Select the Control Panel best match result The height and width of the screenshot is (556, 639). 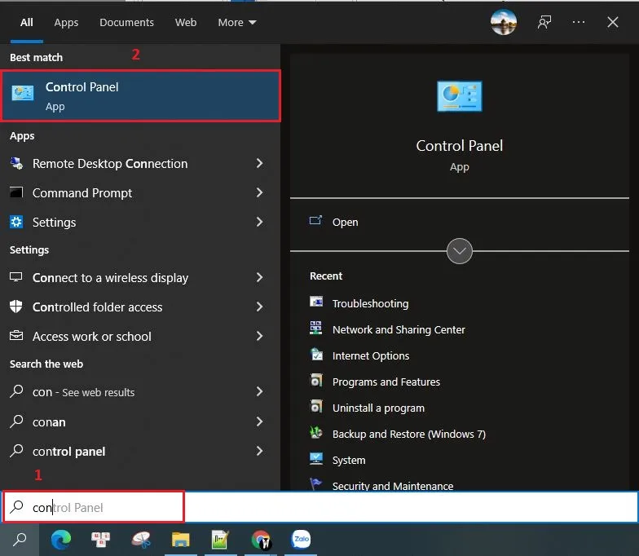coord(142,96)
